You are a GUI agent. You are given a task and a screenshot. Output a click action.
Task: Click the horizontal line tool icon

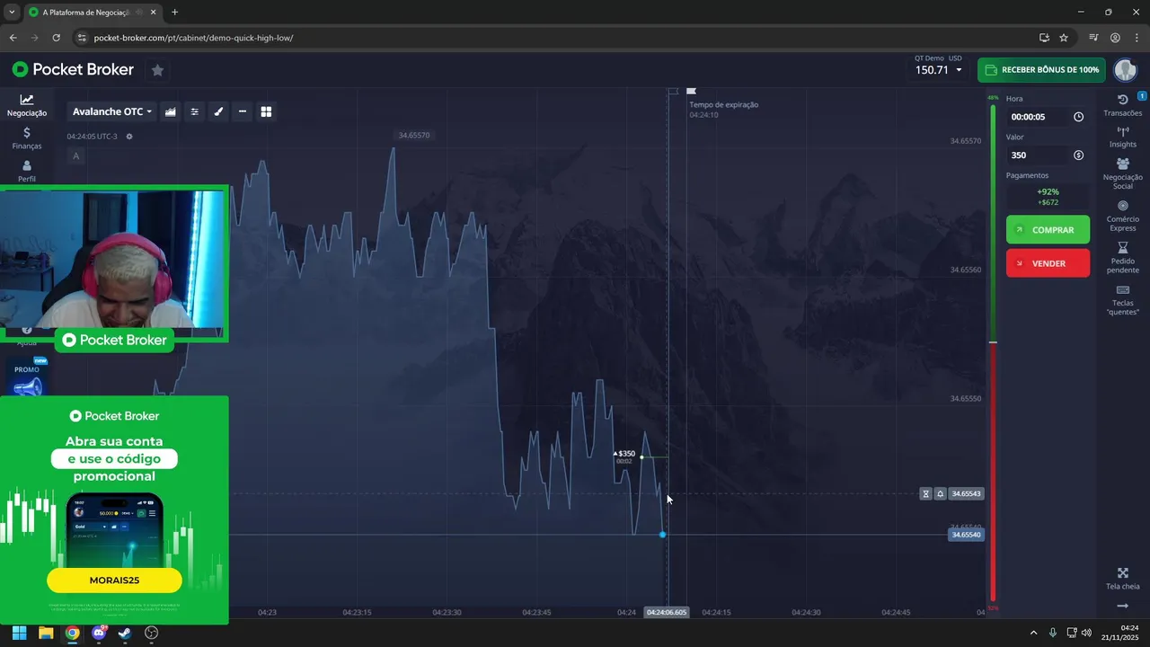pyautogui.click(x=243, y=111)
